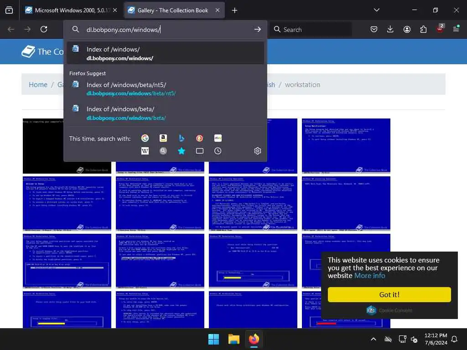467x350 pixels.
Task: Open the copying files progress thumbnail
Action: [x=67, y=309]
